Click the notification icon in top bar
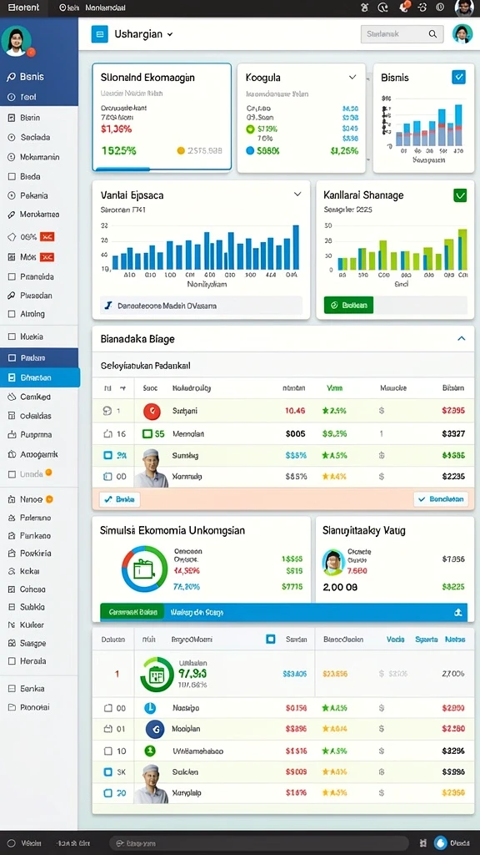This screenshot has width=480, height=855. (403, 7)
